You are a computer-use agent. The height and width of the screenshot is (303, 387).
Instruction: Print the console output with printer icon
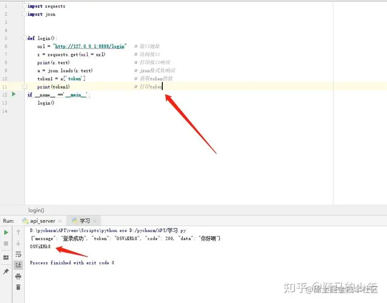click(18, 276)
